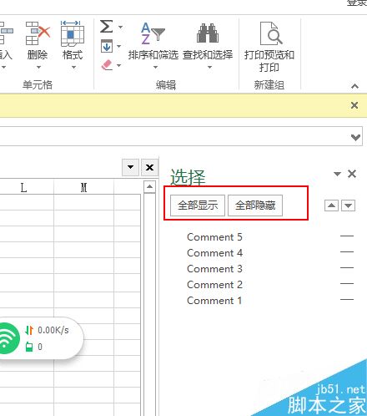Toggle visibility of Comment 4
This screenshot has height=416, width=367.
pos(347,251)
